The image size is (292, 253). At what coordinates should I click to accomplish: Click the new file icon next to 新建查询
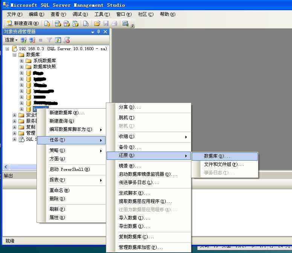47,23
